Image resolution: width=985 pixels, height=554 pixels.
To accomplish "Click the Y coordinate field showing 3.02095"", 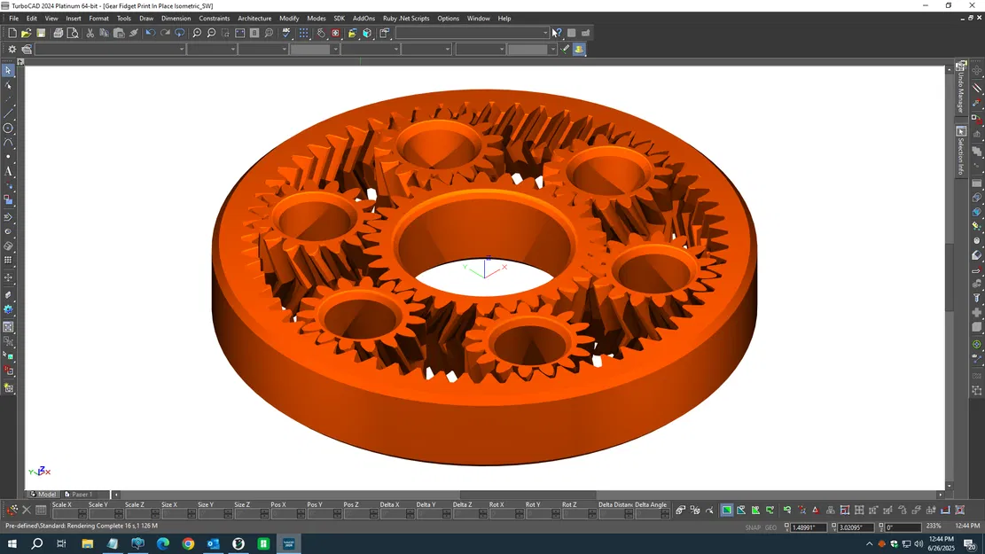I will 856,527.
